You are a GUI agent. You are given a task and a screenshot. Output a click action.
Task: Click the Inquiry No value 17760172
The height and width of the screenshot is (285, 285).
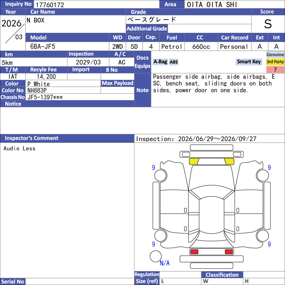point(50,5)
